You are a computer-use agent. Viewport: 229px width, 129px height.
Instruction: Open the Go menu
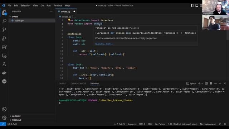42,6
